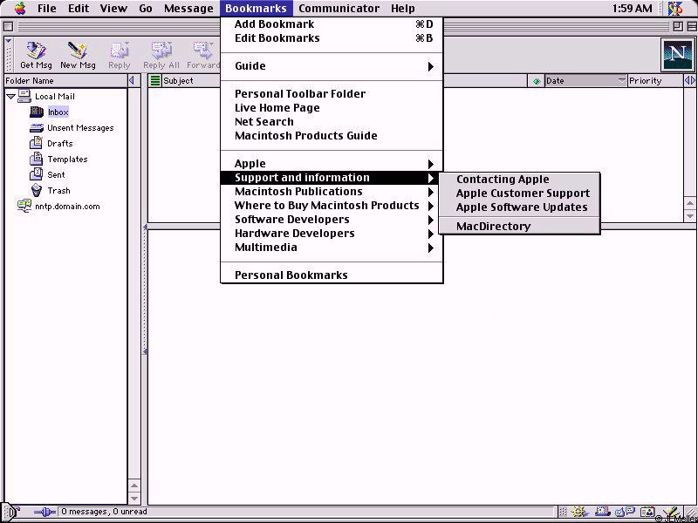Click the thread view icon beside Subject

pyautogui.click(x=155, y=80)
